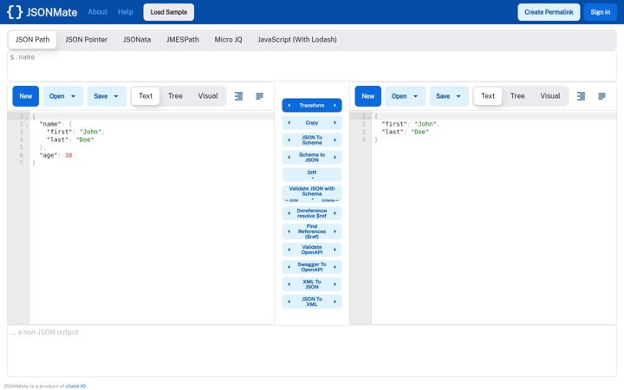Click right arrow on JSON To Schema
The image size is (624, 390).
[x=335, y=140]
